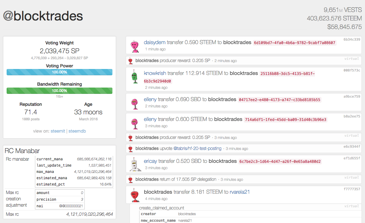The height and width of the screenshot is (223, 365).
Task: Click the Voting Power progress bar
Action: click(59, 72)
